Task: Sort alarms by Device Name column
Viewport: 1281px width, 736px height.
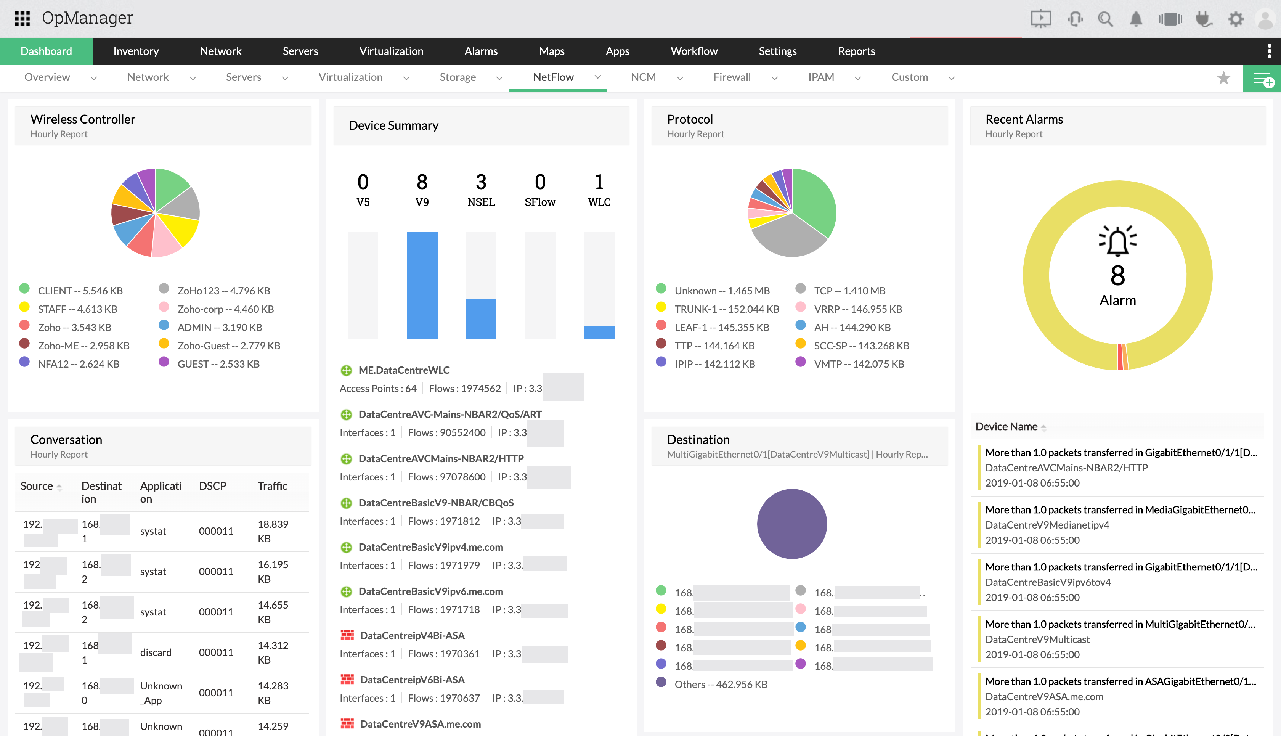Action: pyautogui.click(x=1006, y=426)
